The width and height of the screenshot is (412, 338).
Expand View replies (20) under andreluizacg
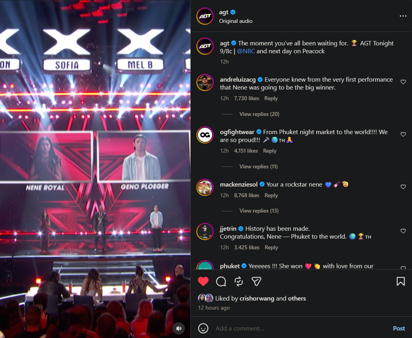tap(259, 114)
